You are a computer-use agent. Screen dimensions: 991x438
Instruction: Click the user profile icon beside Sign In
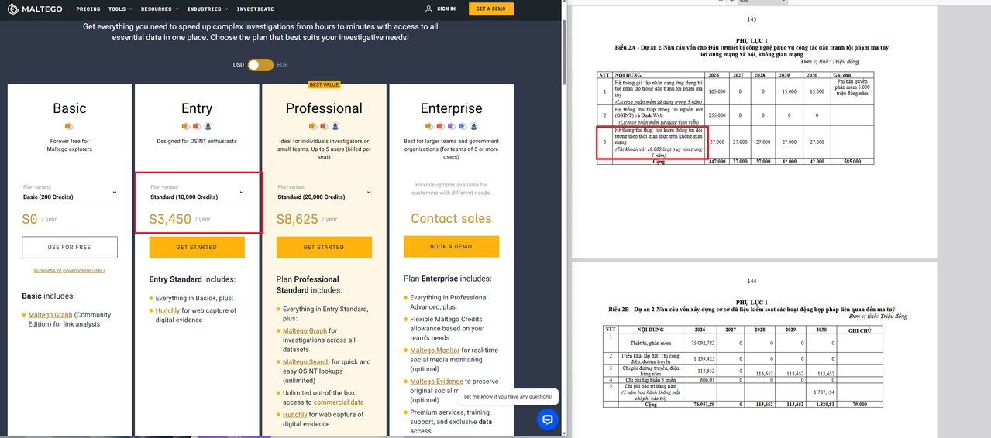(429, 9)
